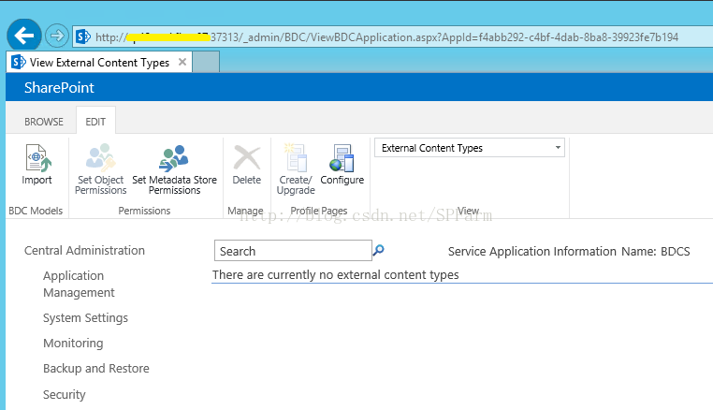This screenshot has width=713, height=410.
Task: Open Set Metadata Store Permissions
Action: coord(174,169)
